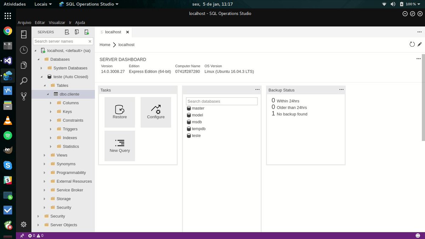Open Backup Status widget ellipsis menu

(x=341, y=90)
